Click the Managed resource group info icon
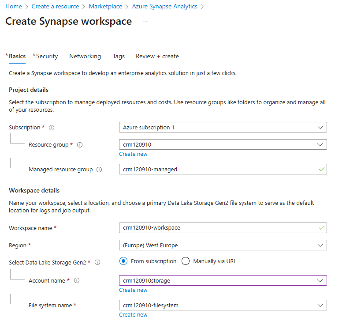 click(x=99, y=170)
